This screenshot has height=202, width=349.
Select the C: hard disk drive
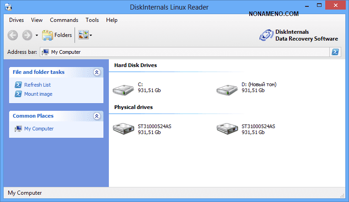click(123, 88)
